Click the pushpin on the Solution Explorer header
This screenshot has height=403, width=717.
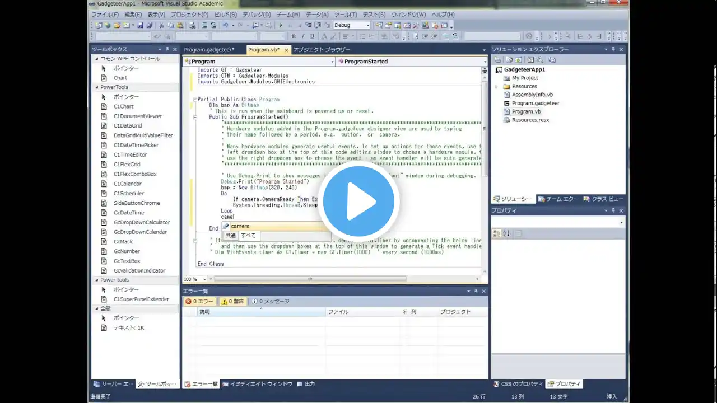tap(613, 49)
